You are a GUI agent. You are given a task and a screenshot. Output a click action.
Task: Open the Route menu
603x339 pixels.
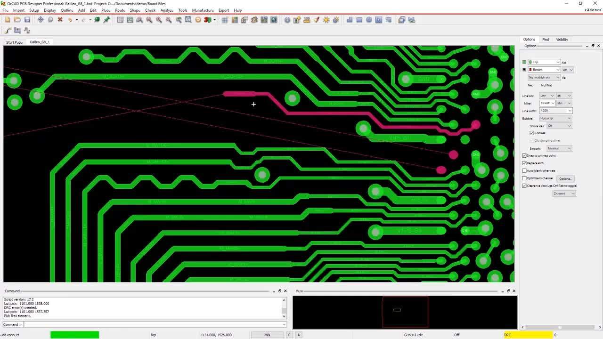tap(120, 10)
